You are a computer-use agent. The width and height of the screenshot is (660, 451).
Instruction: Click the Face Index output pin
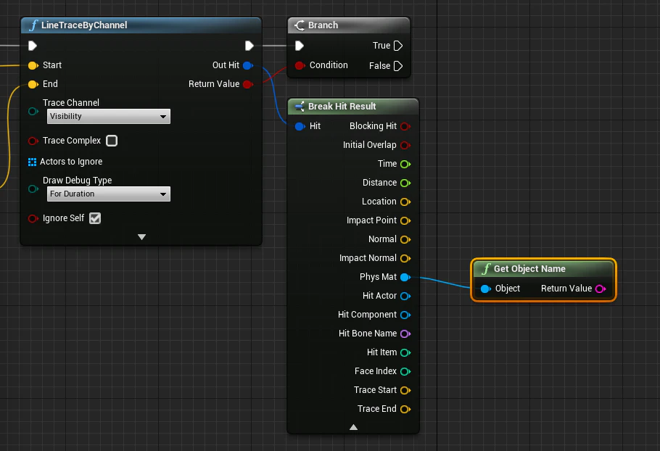pos(405,371)
